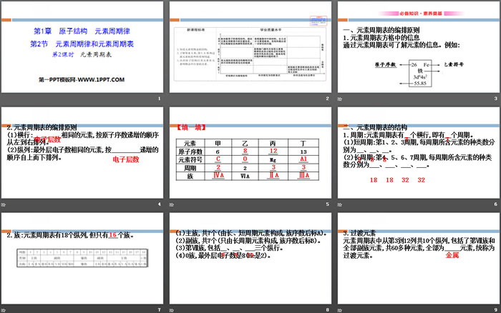The height and width of the screenshot is (313, 501).
Task: Select slide 3 thumbnail showing Fe element box
Action: click(x=419, y=47)
